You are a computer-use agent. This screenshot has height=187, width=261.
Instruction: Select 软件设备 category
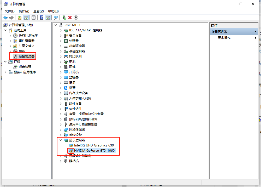[x=75, y=104]
